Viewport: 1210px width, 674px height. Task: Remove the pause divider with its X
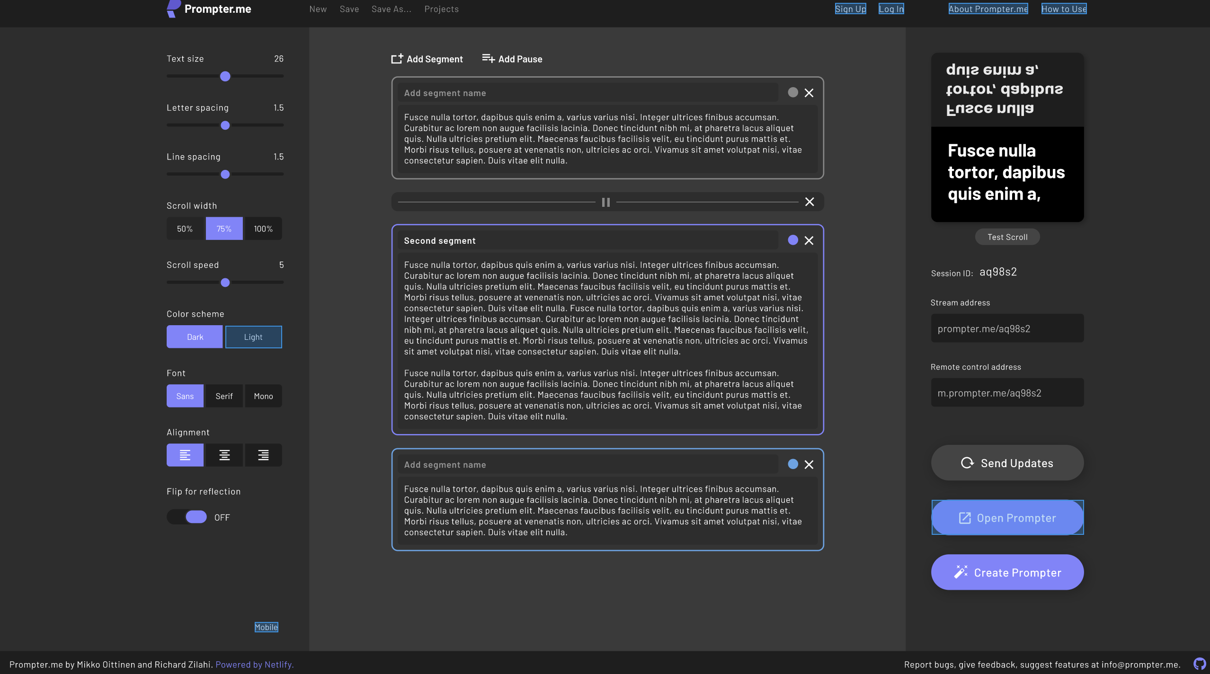pos(810,202)
